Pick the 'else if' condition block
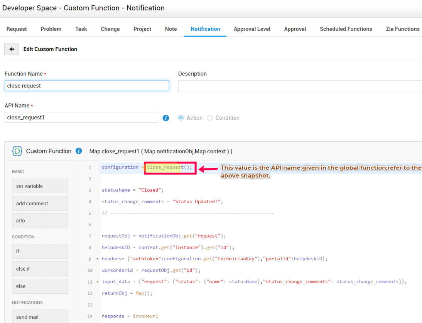Screen dimensions: 422x323 coord(40,269)
